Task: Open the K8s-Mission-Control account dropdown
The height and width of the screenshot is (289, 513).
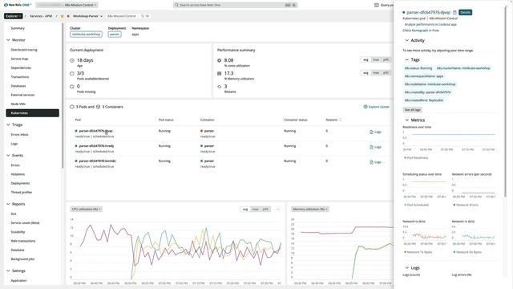Action: pyautogui.click(x=67, y=5)
